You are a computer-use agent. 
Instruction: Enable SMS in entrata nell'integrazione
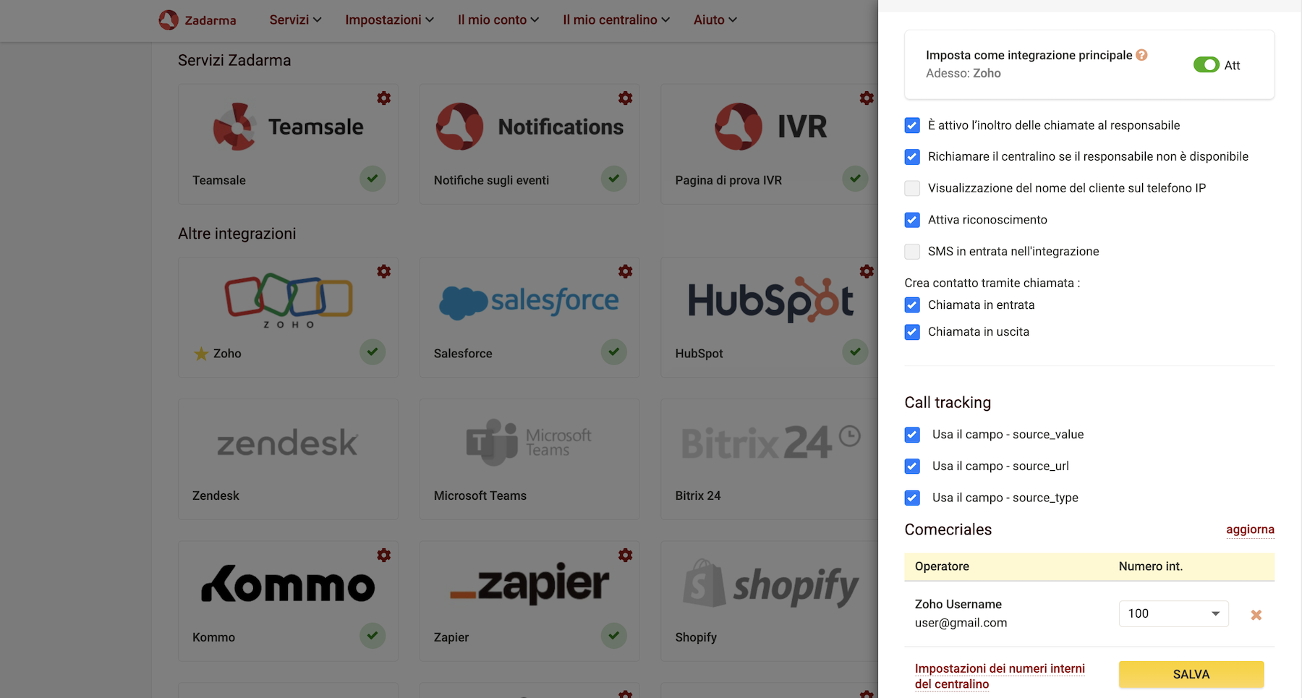point(912,252)
